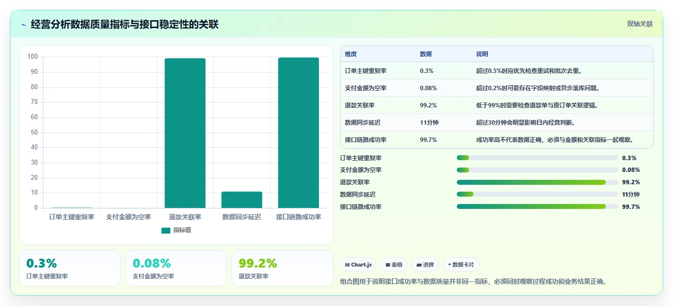The width and height of the screenshot is (673, 306).
Task: Click the 数据同步延迟 progress bar
Action: coord(537,195)
